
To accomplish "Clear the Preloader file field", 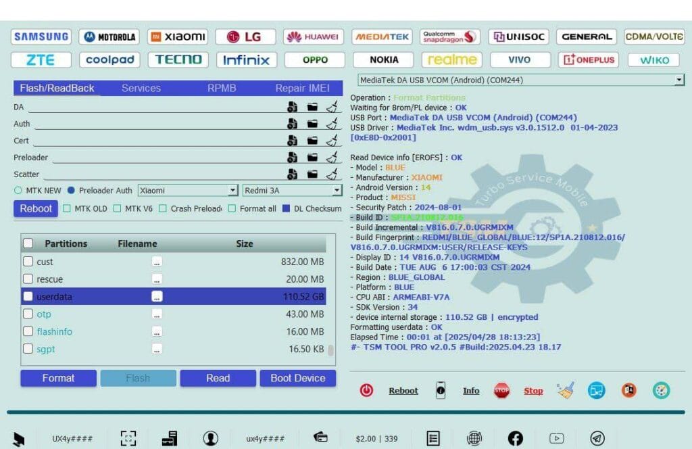I will [x=332, y=157].
